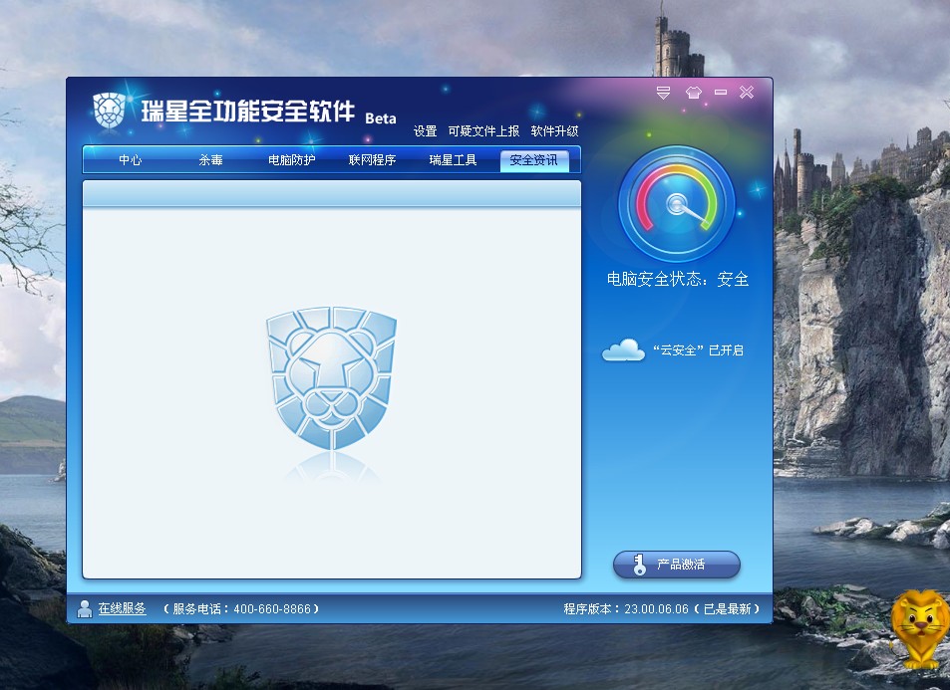Click 电脑安全状态: 安全 status text
The width and height of the screenshot is (950, 690).
click(678, 279)
